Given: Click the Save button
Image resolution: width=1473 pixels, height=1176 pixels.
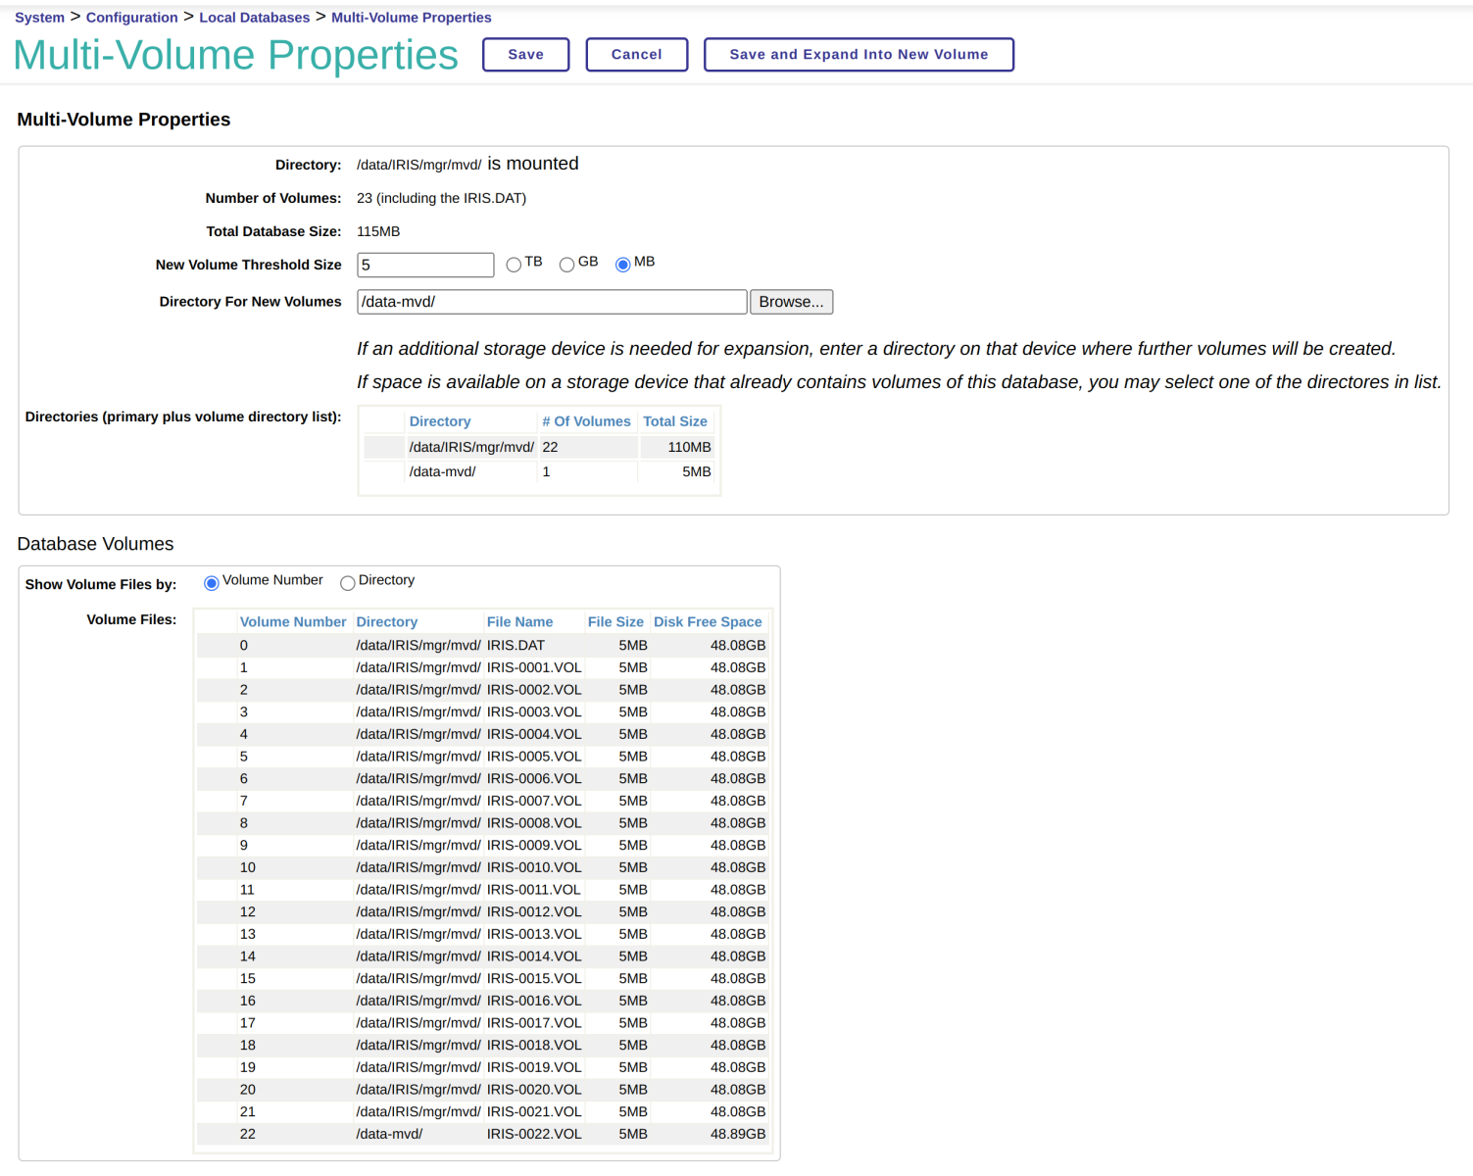Looking at the screenshot, I should [525, 55].
